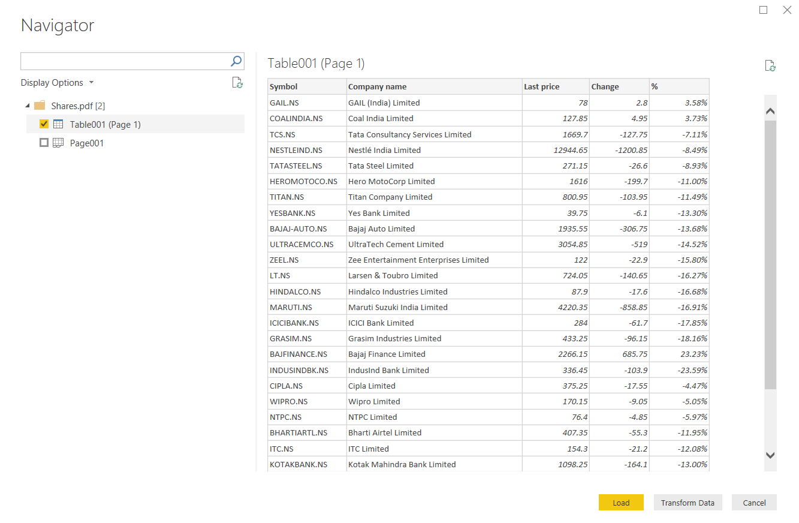
Task: Select Table001 (Page 1) tree item
Action: click(105, 125)
